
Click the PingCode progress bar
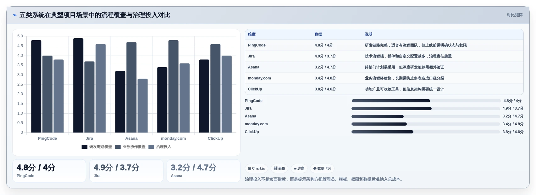tap(426, 101)
